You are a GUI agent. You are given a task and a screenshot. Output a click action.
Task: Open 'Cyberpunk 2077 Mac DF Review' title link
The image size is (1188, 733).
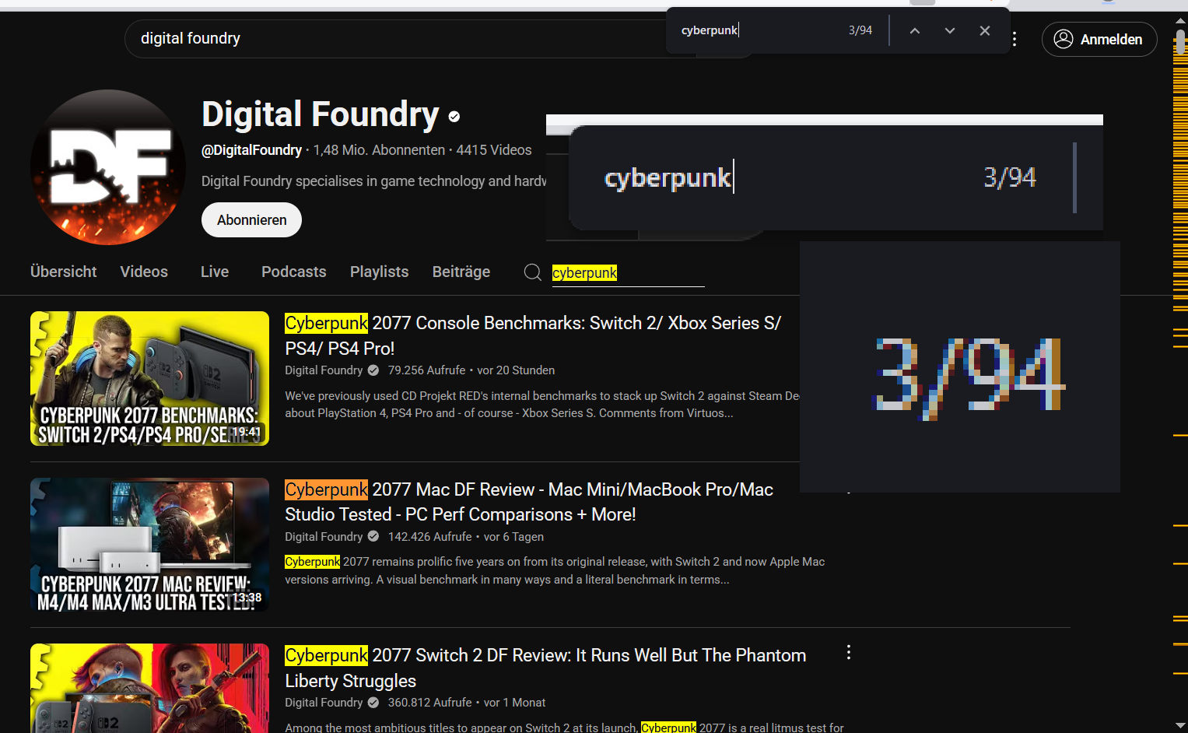tap(529, 502)
